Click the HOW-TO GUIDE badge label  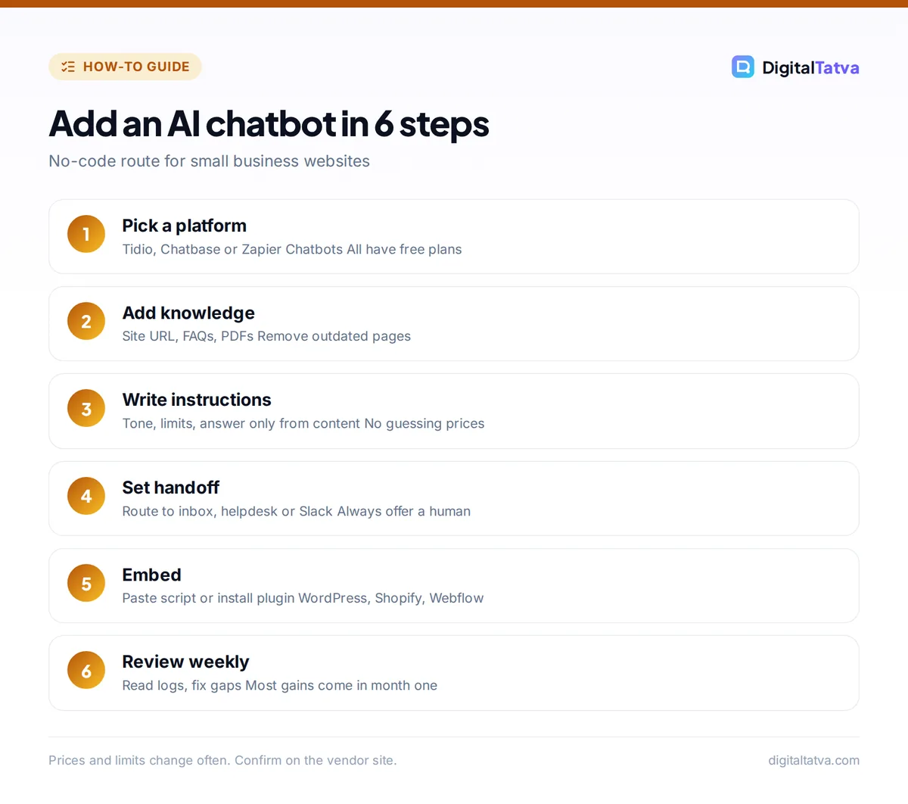136,67
